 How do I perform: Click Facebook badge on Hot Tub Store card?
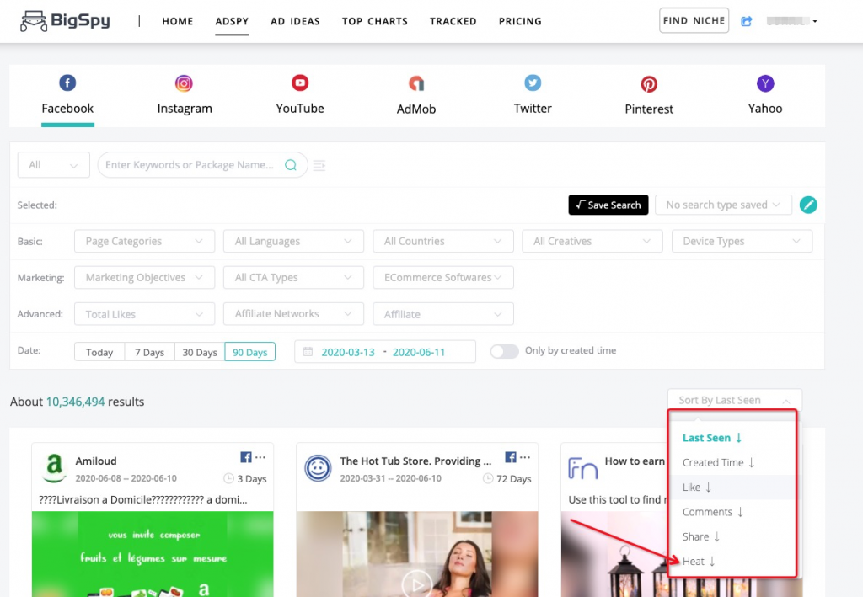(x=511, y=457)
